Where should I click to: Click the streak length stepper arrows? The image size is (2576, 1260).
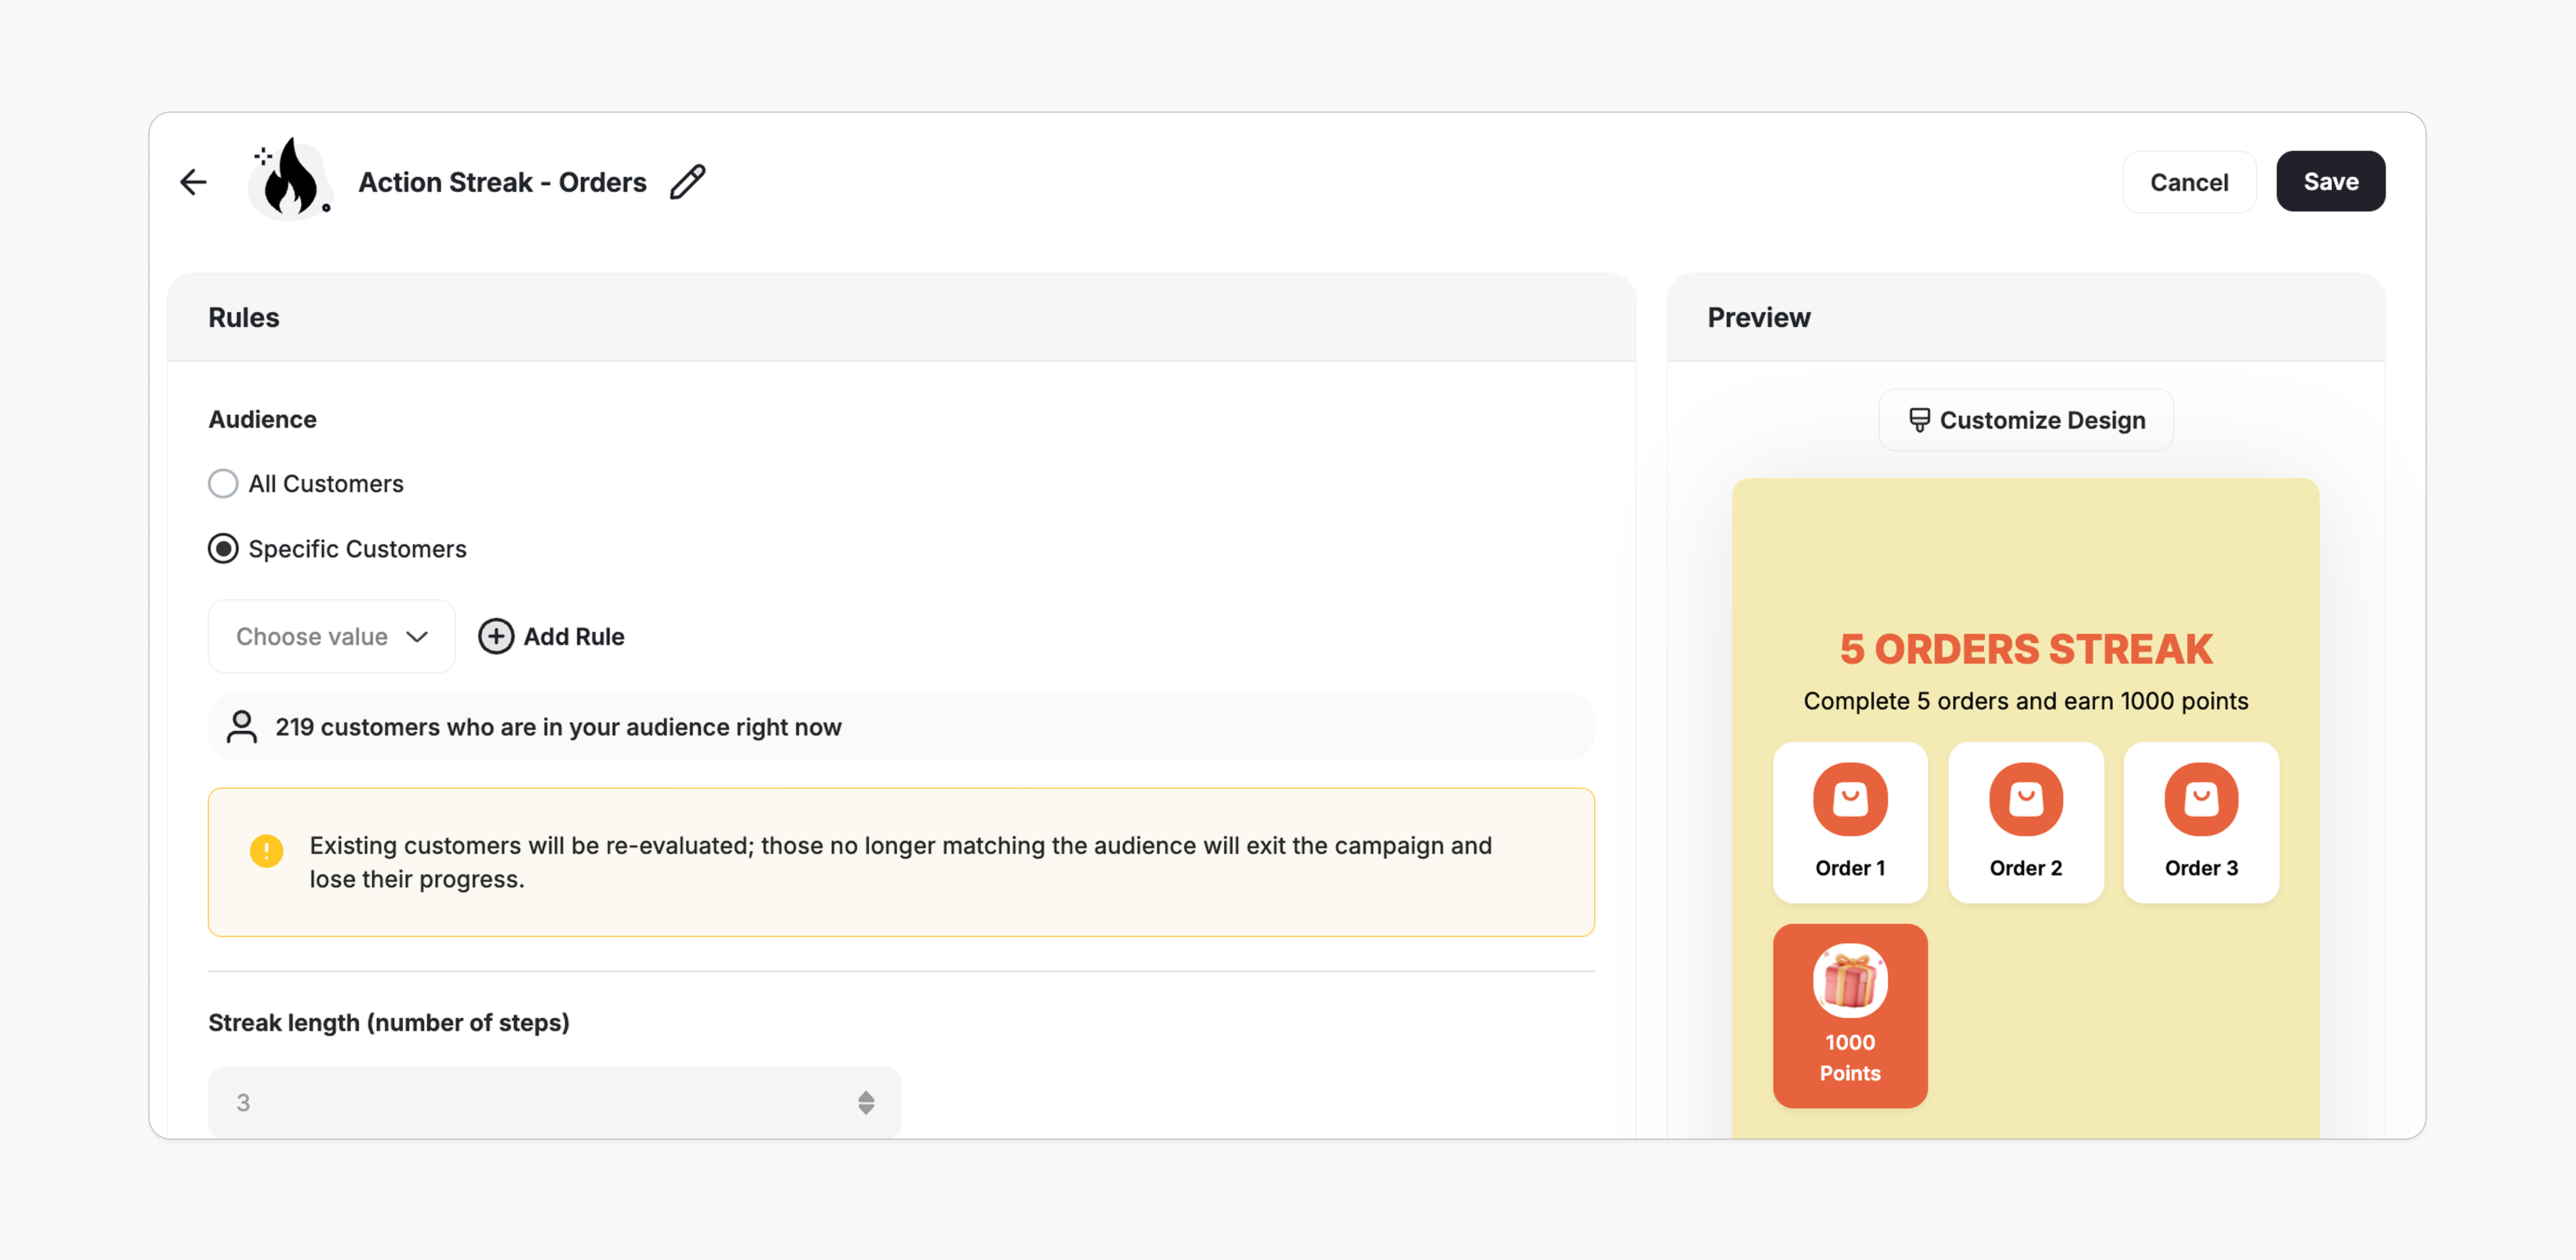pos(866,1102)
